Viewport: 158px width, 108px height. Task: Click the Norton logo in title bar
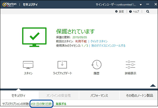coord(9,4)
